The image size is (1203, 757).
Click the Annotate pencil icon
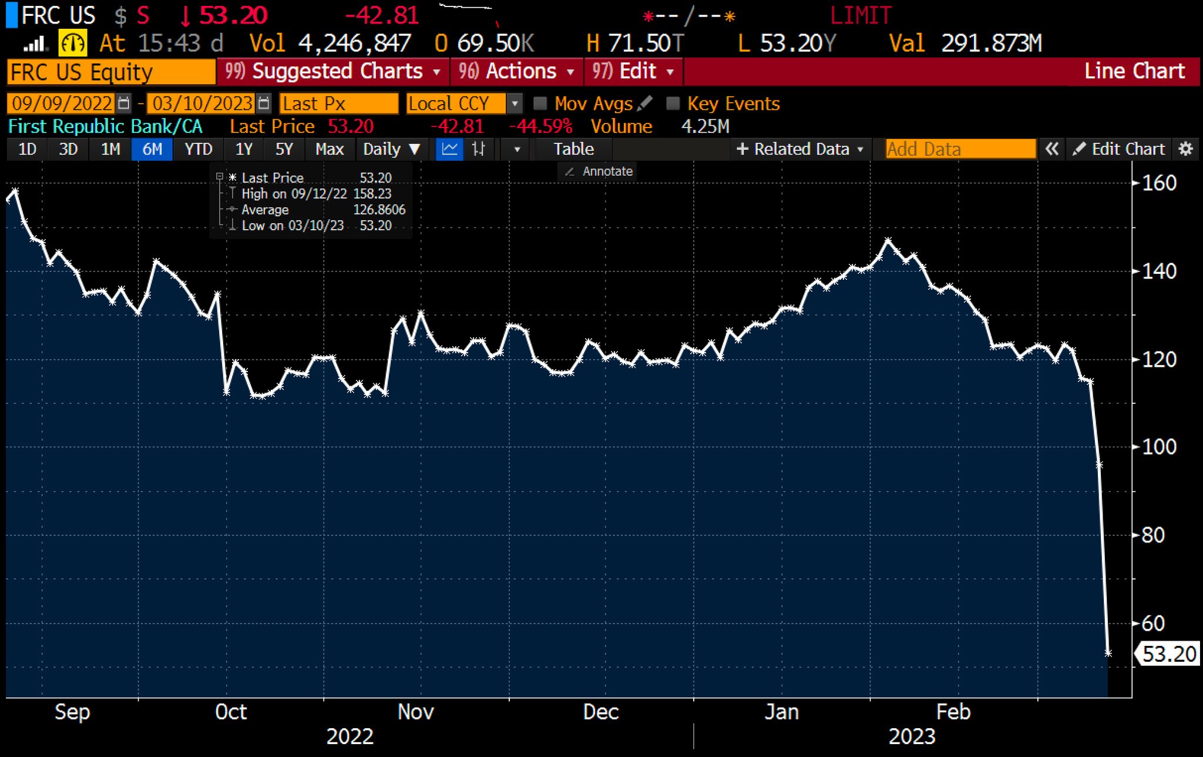click(x=569, y=171)
